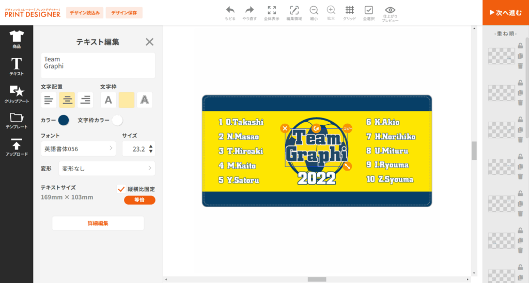Screen dimensions: 529x283
Task: Toggle the grid (グリッド) display icon
Action: click(x=350, y=10)
